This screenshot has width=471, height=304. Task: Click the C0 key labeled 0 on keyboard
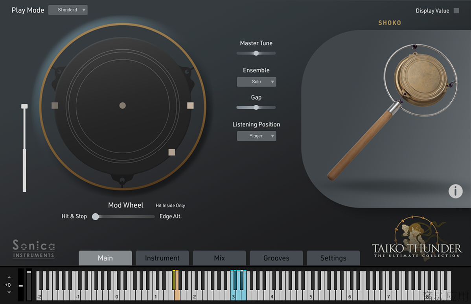point(116,296)
